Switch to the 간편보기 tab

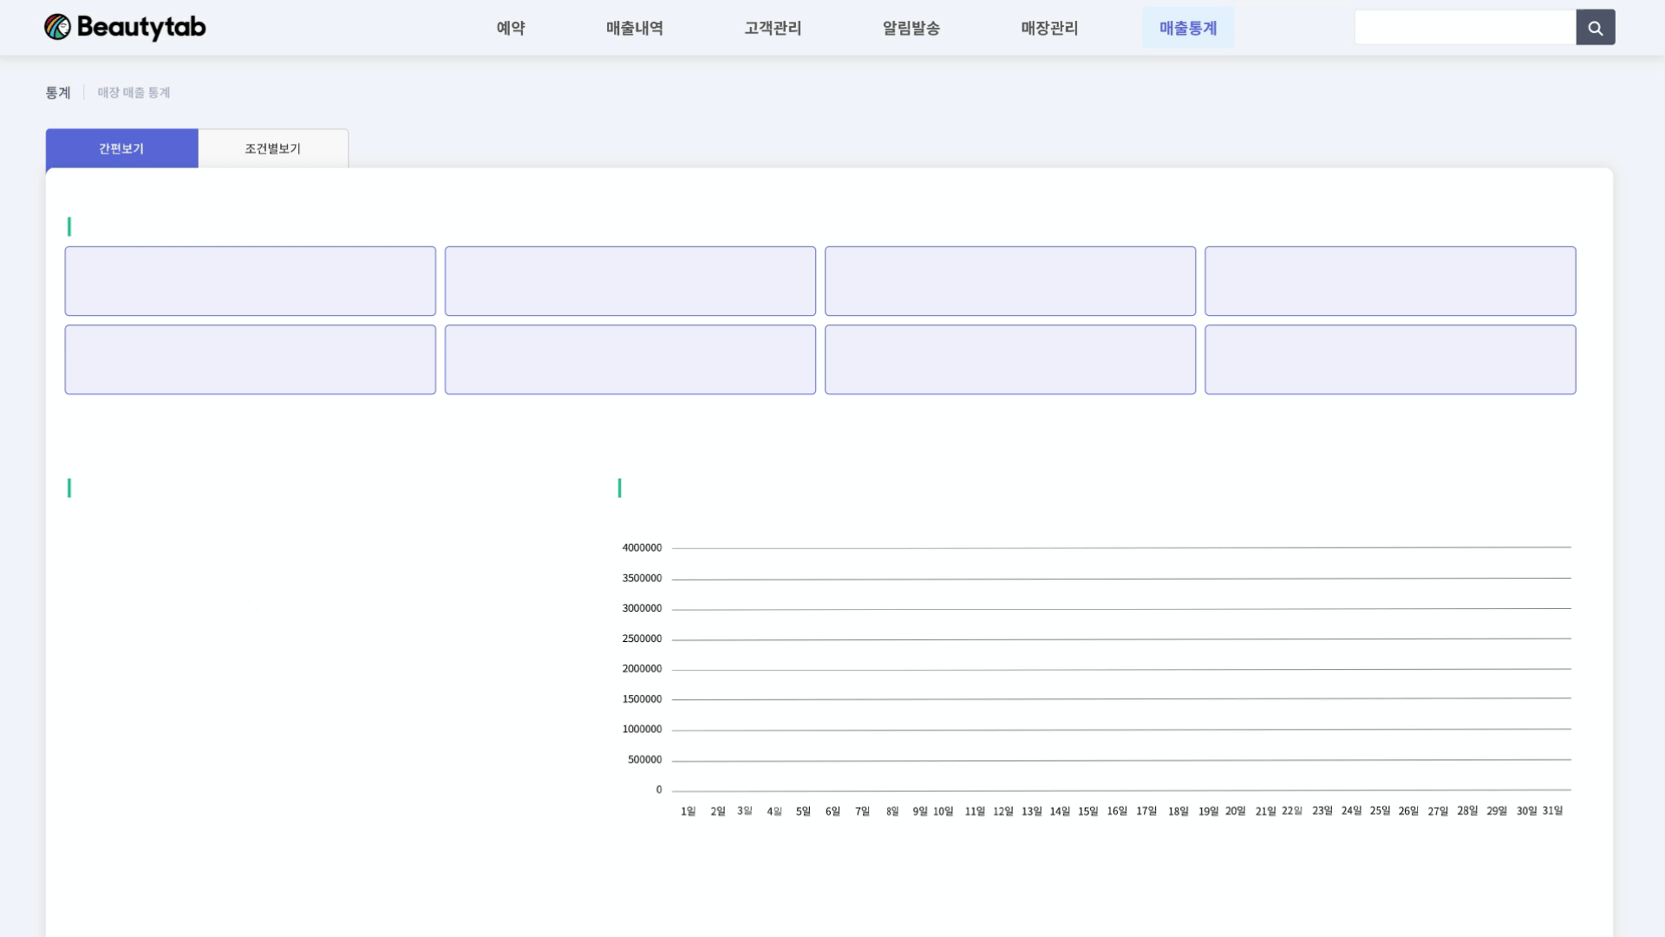point(121,148)
